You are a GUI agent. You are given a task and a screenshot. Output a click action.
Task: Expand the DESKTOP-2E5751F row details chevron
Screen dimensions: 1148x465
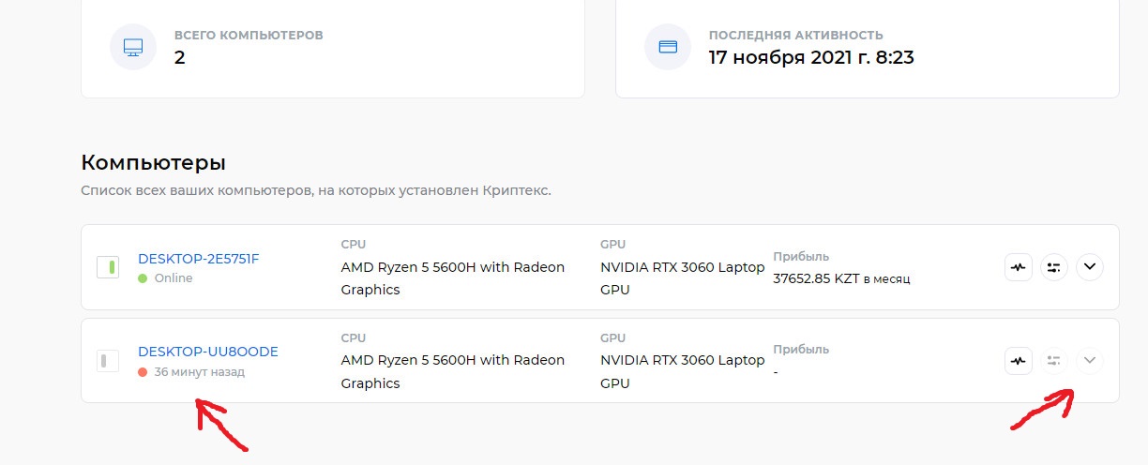pos(1089,267)
